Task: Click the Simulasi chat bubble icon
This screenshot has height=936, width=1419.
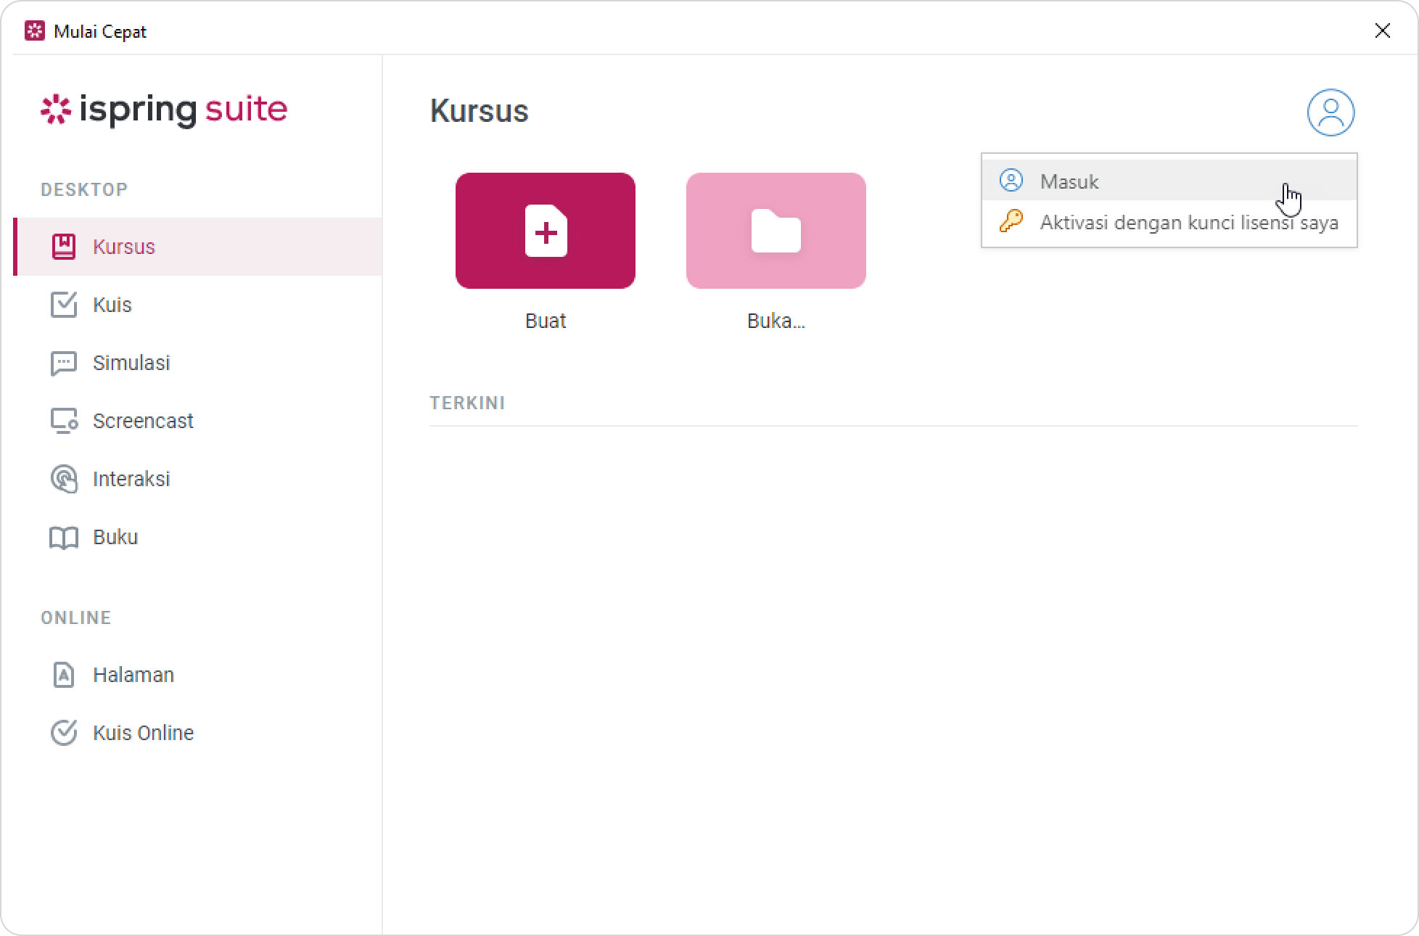Action: (x=64, y=364)
